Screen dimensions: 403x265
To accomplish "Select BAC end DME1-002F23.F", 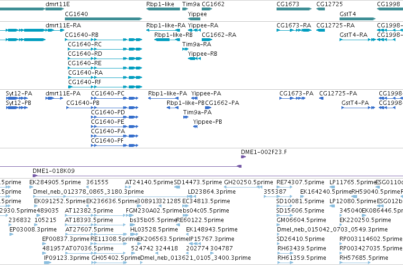I will point(264,152).
